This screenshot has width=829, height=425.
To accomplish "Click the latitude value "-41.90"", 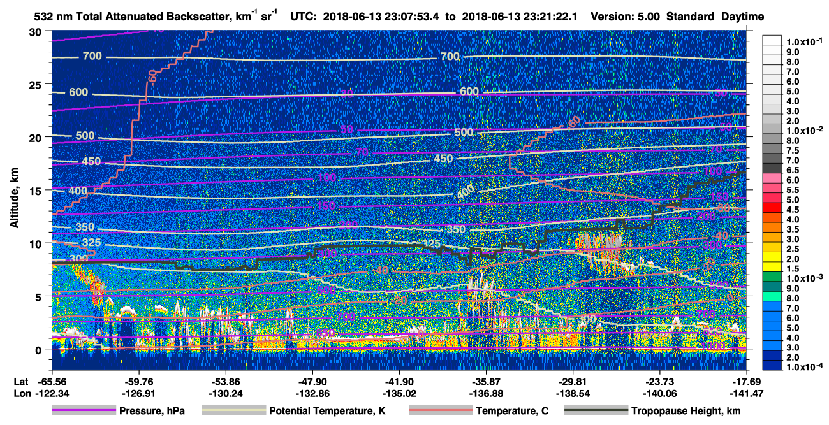I will click(399, 382).
